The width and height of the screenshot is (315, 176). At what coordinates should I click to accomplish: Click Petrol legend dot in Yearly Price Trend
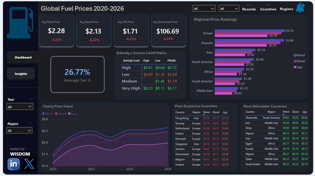43,114
